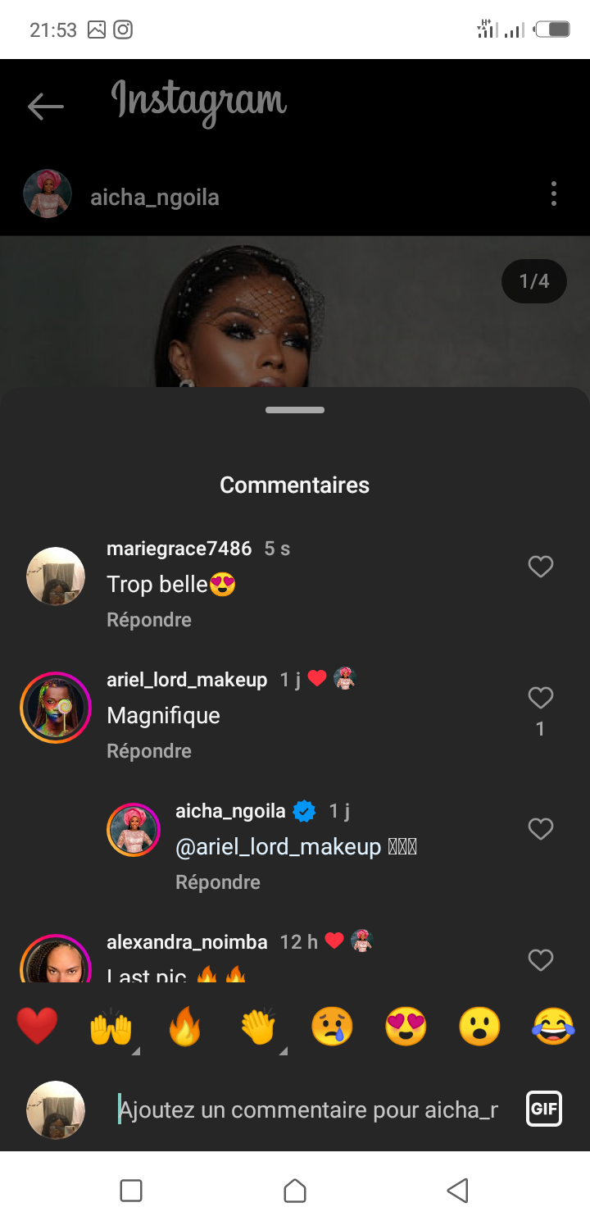Like aicha_ngoila's reply comment

[x=540, y=829]
